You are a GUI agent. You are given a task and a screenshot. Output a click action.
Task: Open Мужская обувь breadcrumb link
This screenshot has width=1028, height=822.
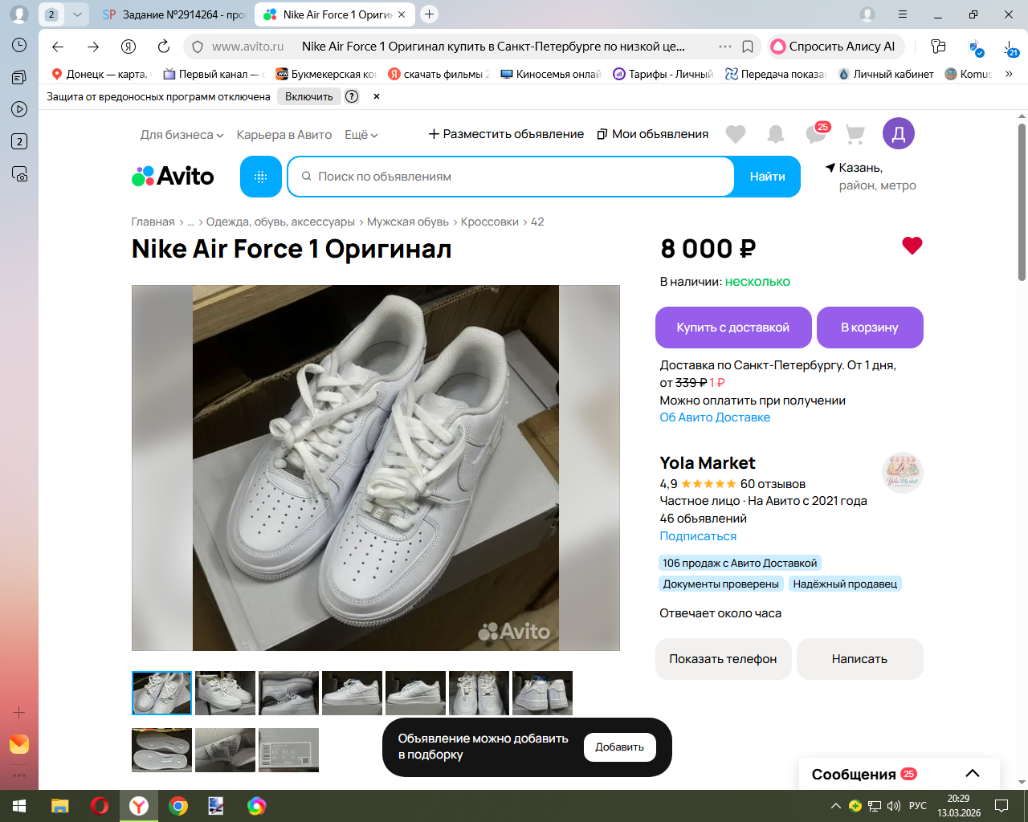tap(408, 222)
